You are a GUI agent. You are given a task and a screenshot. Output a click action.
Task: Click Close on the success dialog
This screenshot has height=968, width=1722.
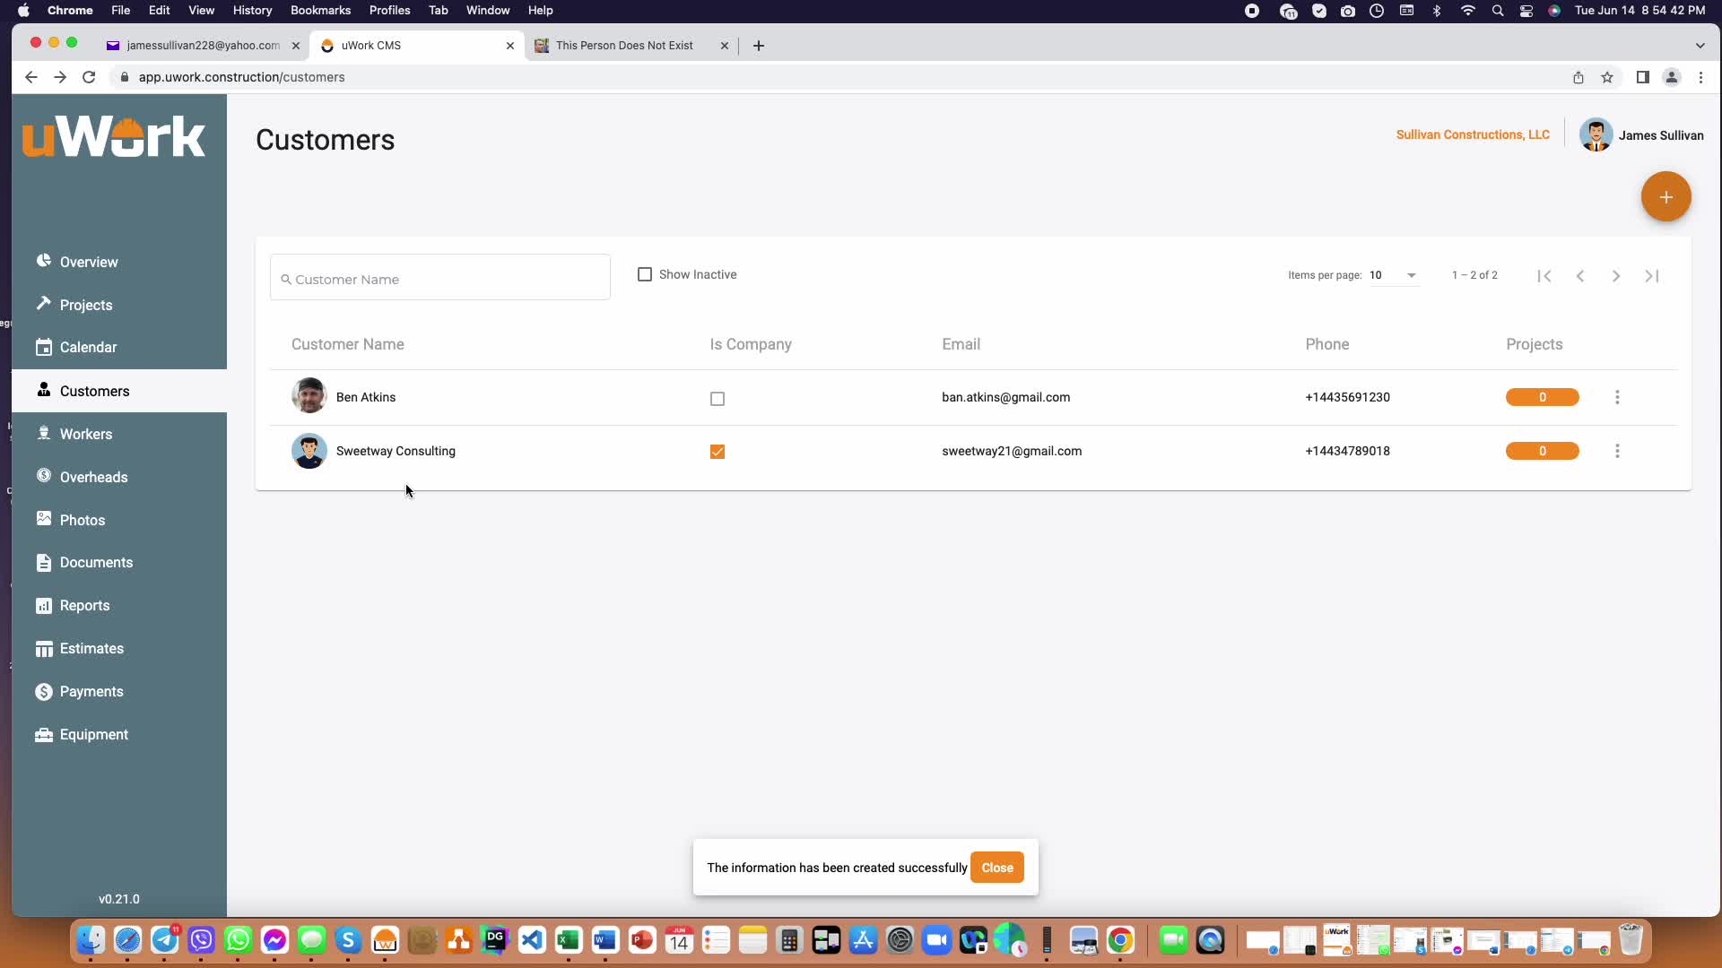tap(997, 867)
